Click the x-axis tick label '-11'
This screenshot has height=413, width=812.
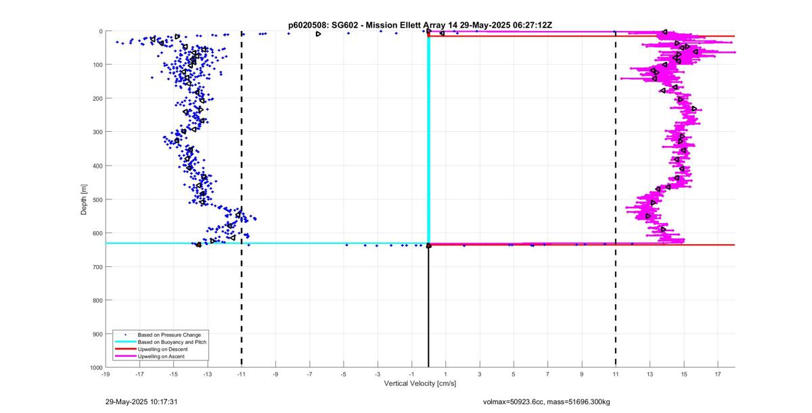[242, 374]
